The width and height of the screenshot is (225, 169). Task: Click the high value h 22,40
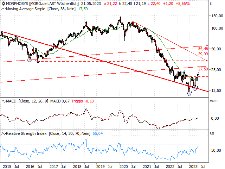click(126, 4)
